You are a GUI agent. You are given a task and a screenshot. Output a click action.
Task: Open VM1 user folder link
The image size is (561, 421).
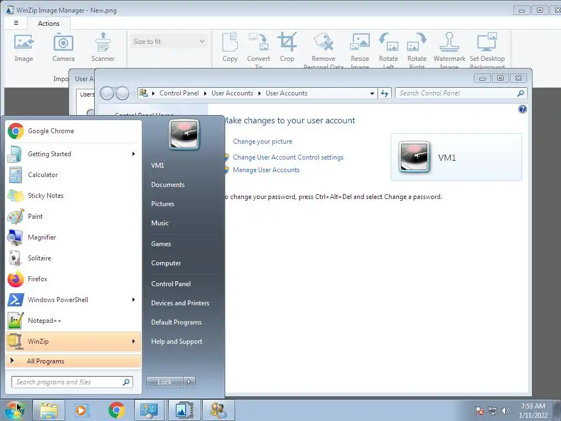pos(157,166)
